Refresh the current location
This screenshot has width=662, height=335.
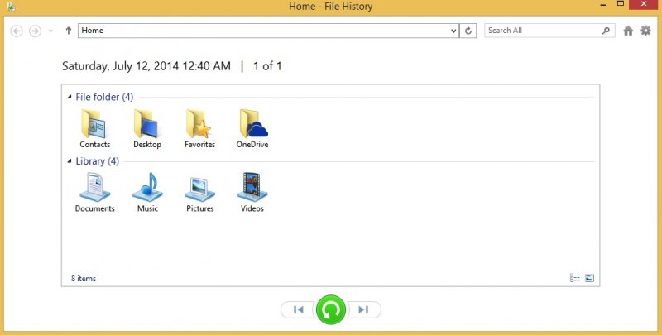pyautogui.click(x=468, y=31)
